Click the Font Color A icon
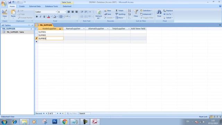The image size is (222, 125). 49,17
